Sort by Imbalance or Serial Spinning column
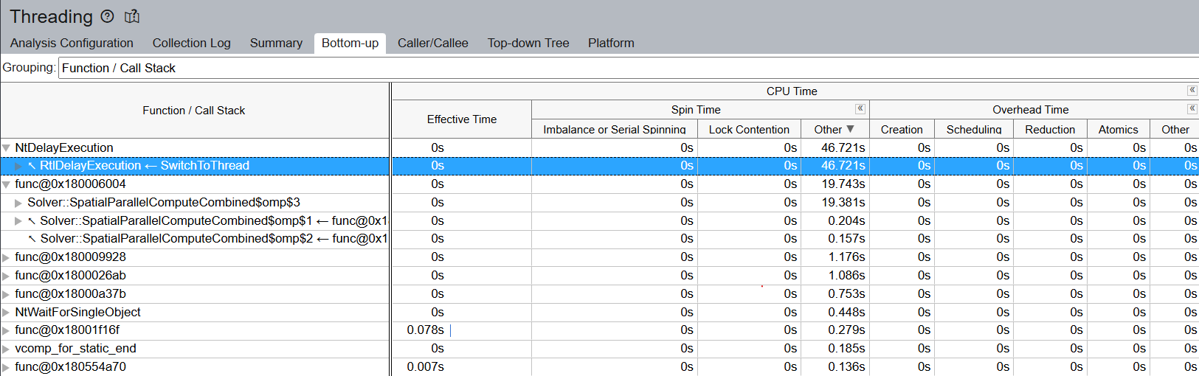This screenshot has width=1199, height=376. 615,129
